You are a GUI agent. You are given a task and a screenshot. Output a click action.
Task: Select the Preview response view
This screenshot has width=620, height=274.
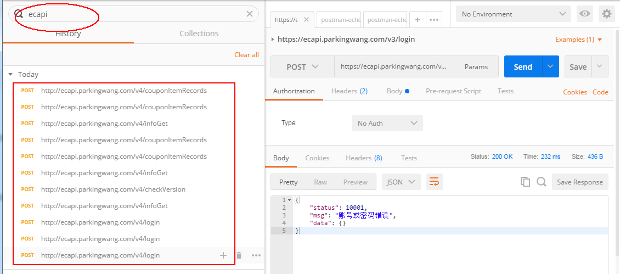[x=355, y=182]
